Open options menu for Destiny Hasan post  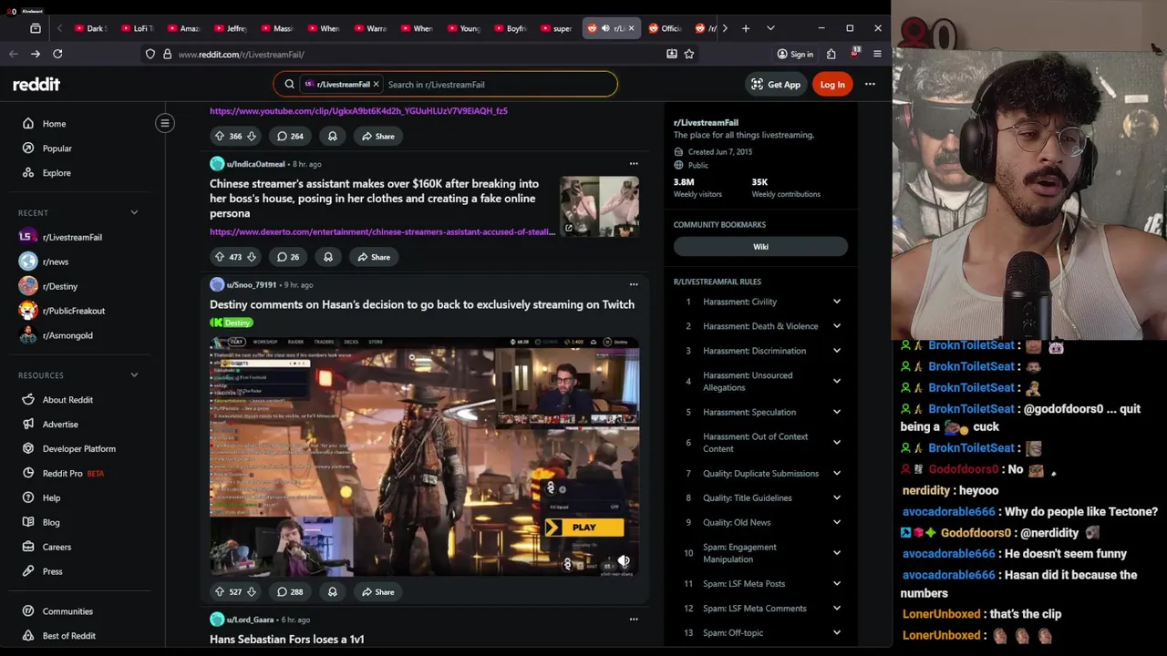[634, 284]
